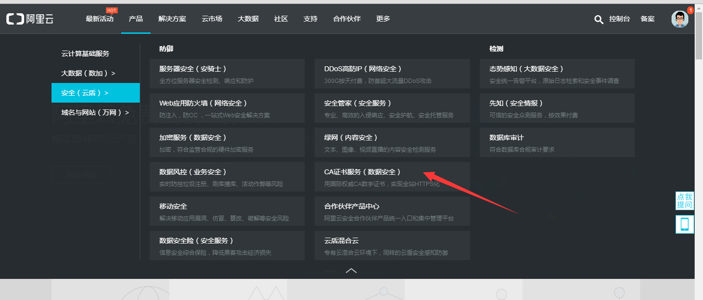Expand 域名与网站（万网）category

pyautogui.click(x=96, y=112)
